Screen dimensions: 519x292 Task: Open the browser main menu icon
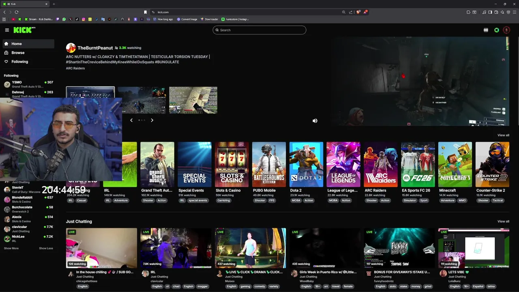[x=515, y=12]
